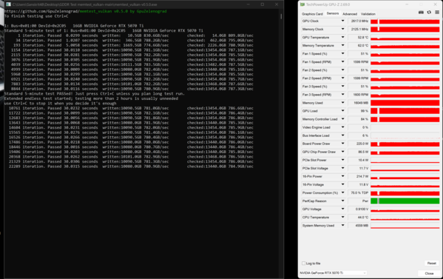Click the GPU Clock red history graph
This screenshot has width=443, height=279.
[x=405, y=21]
